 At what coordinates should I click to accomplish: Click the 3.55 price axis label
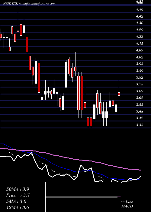[140, 105]
